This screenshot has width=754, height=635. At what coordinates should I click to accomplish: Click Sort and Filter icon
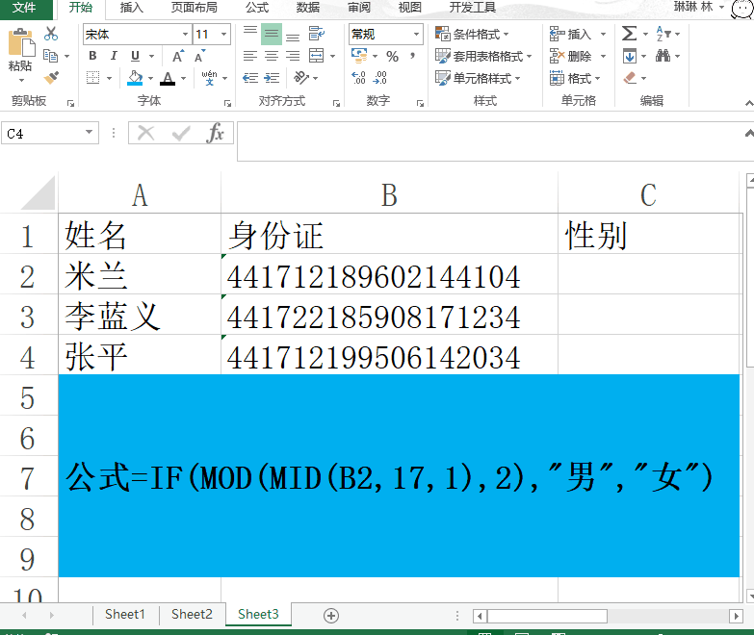663,34
